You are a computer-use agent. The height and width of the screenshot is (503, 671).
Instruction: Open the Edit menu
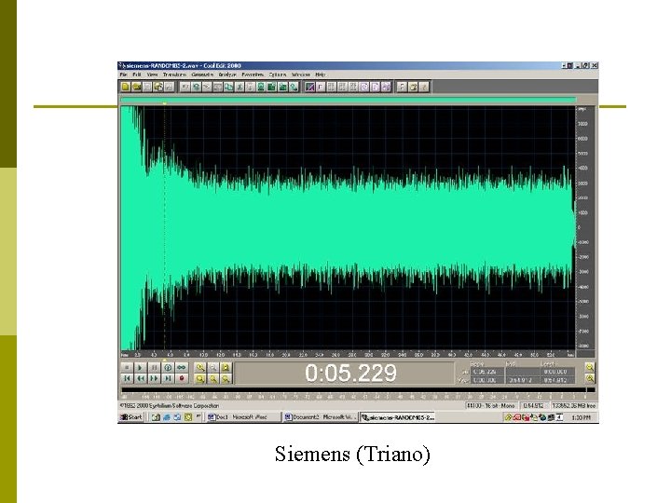pos(136,75)
